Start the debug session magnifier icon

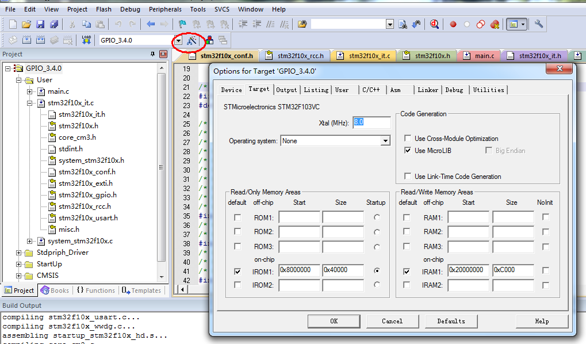pyautogui.click(x=434, y=25)
